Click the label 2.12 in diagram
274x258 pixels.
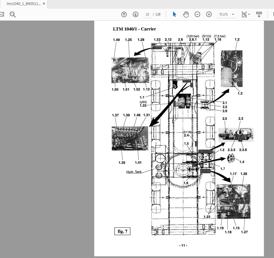[168, 40]
